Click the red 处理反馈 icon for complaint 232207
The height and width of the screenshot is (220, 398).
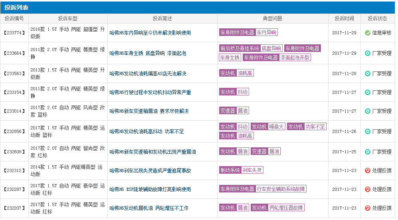[368, 208]
